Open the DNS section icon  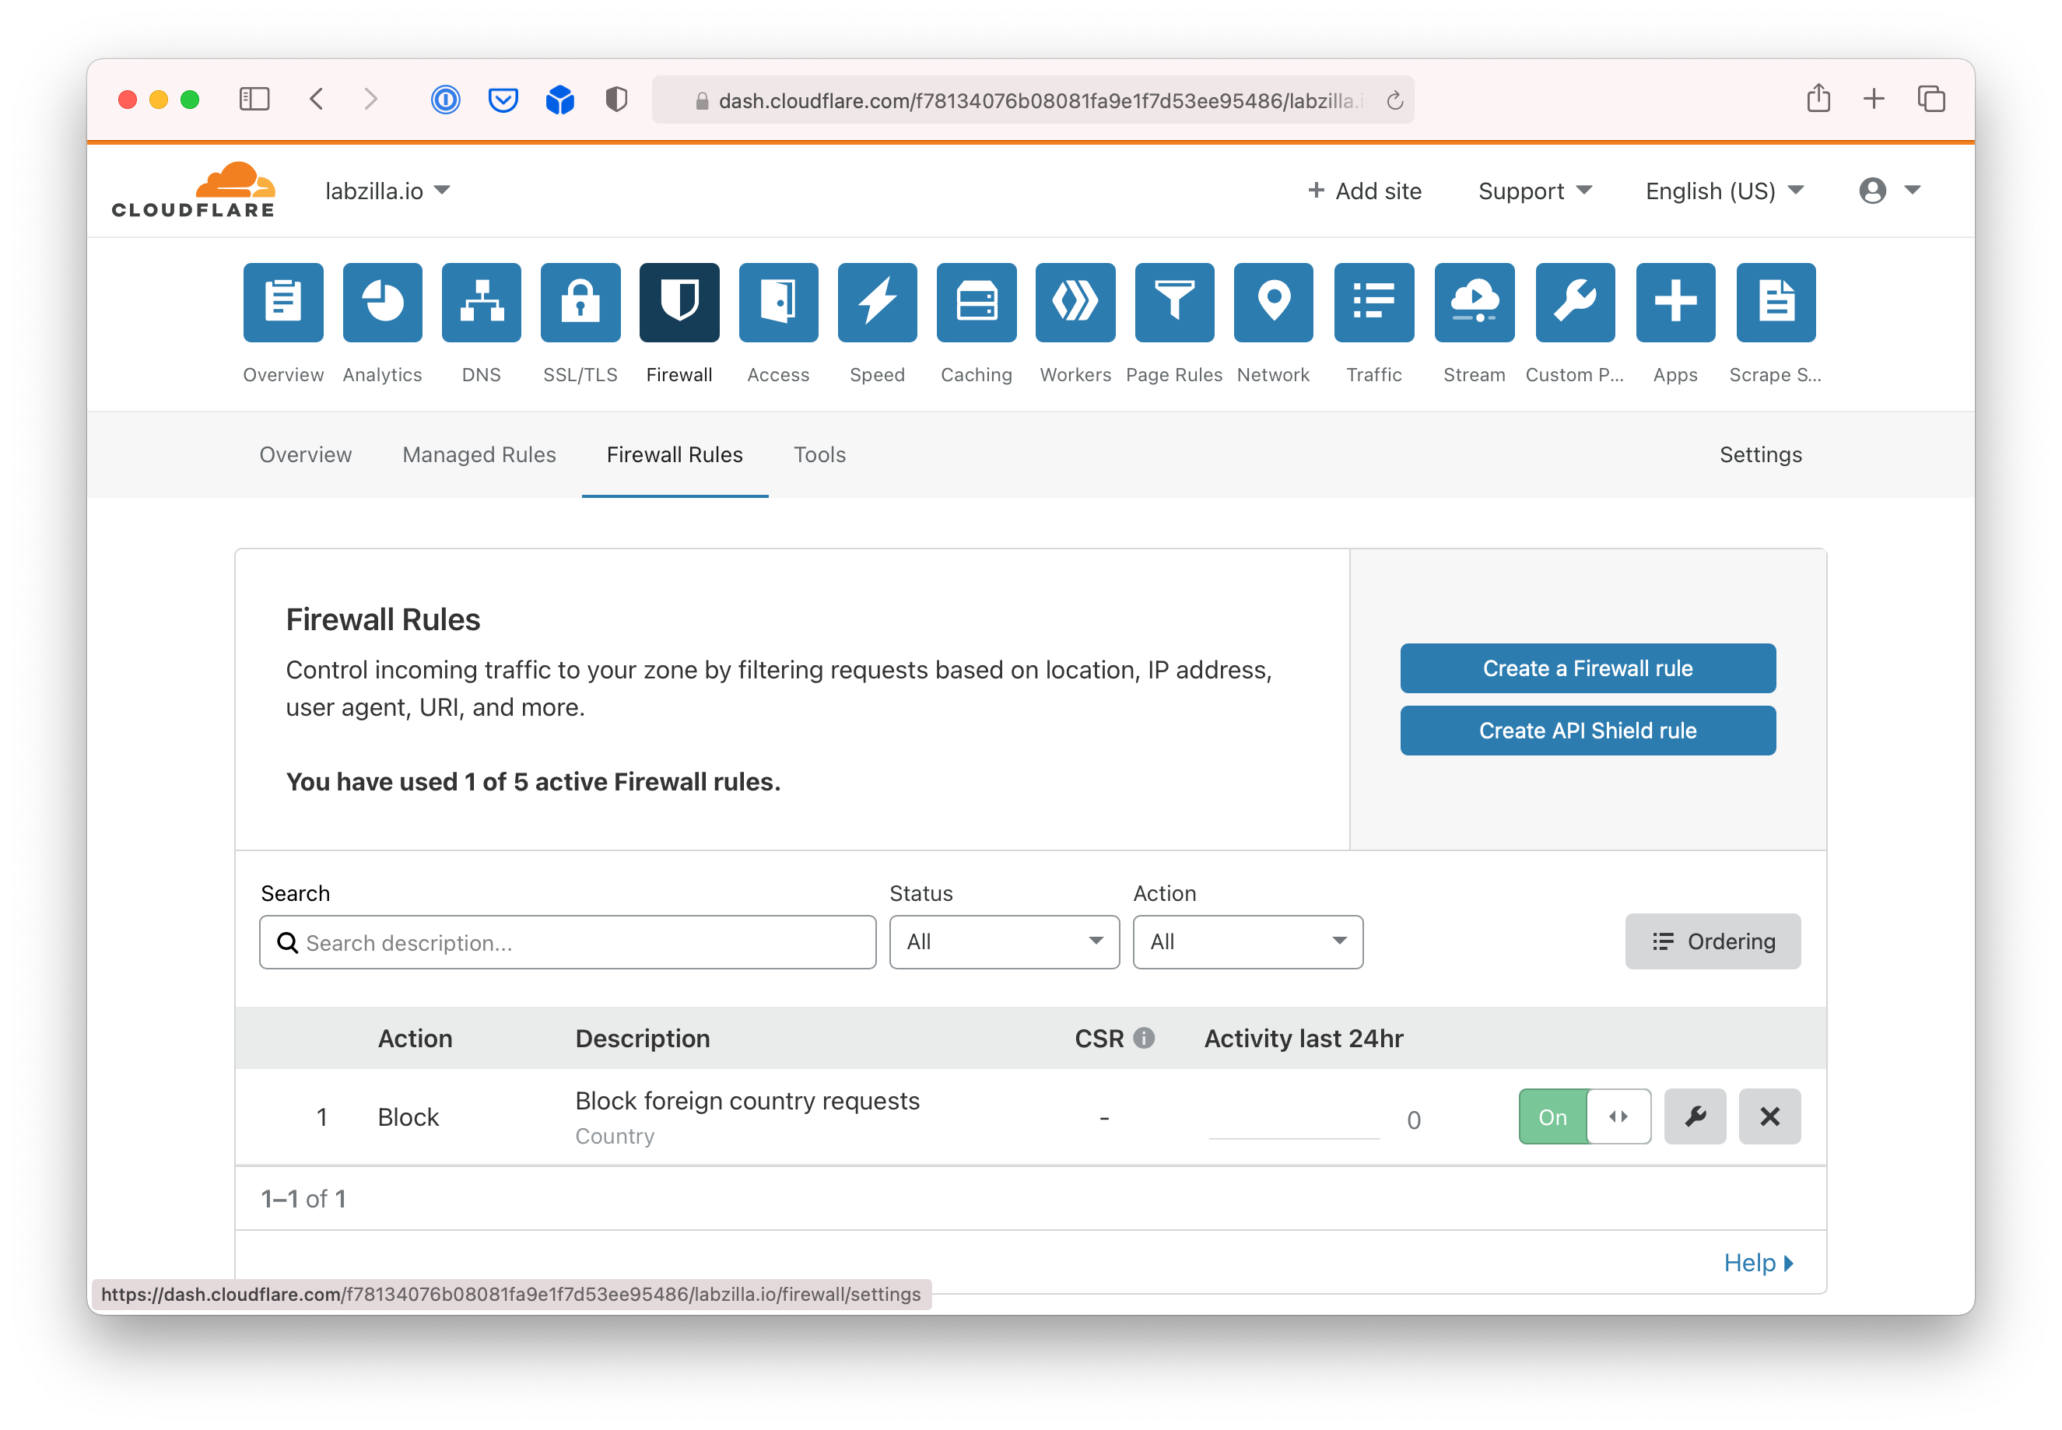pyautogui.click(x=481, y=303)
